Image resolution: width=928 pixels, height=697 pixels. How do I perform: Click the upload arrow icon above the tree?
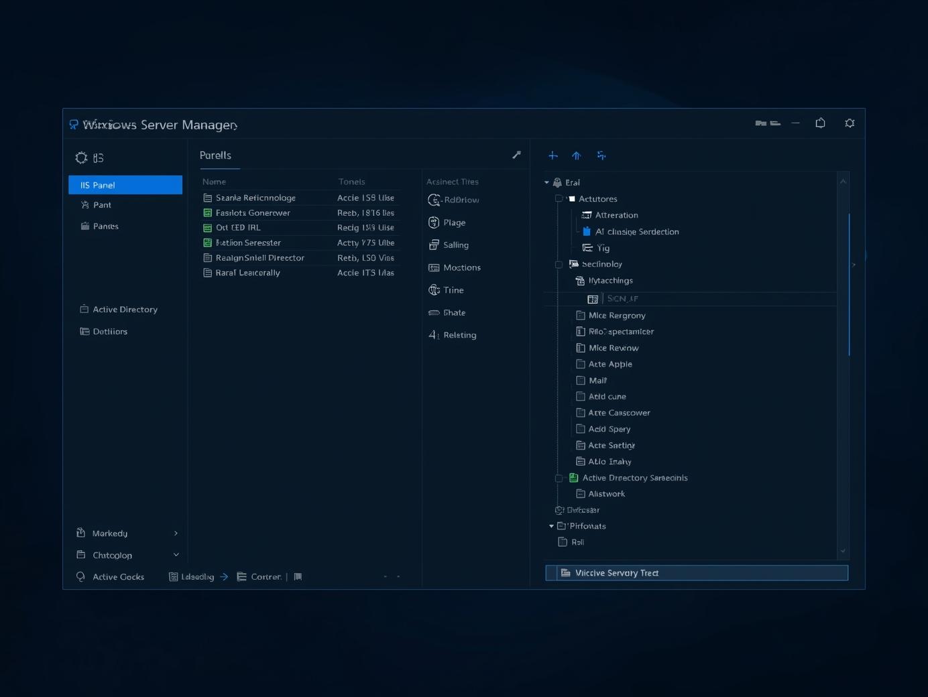[x=576, y=155]
